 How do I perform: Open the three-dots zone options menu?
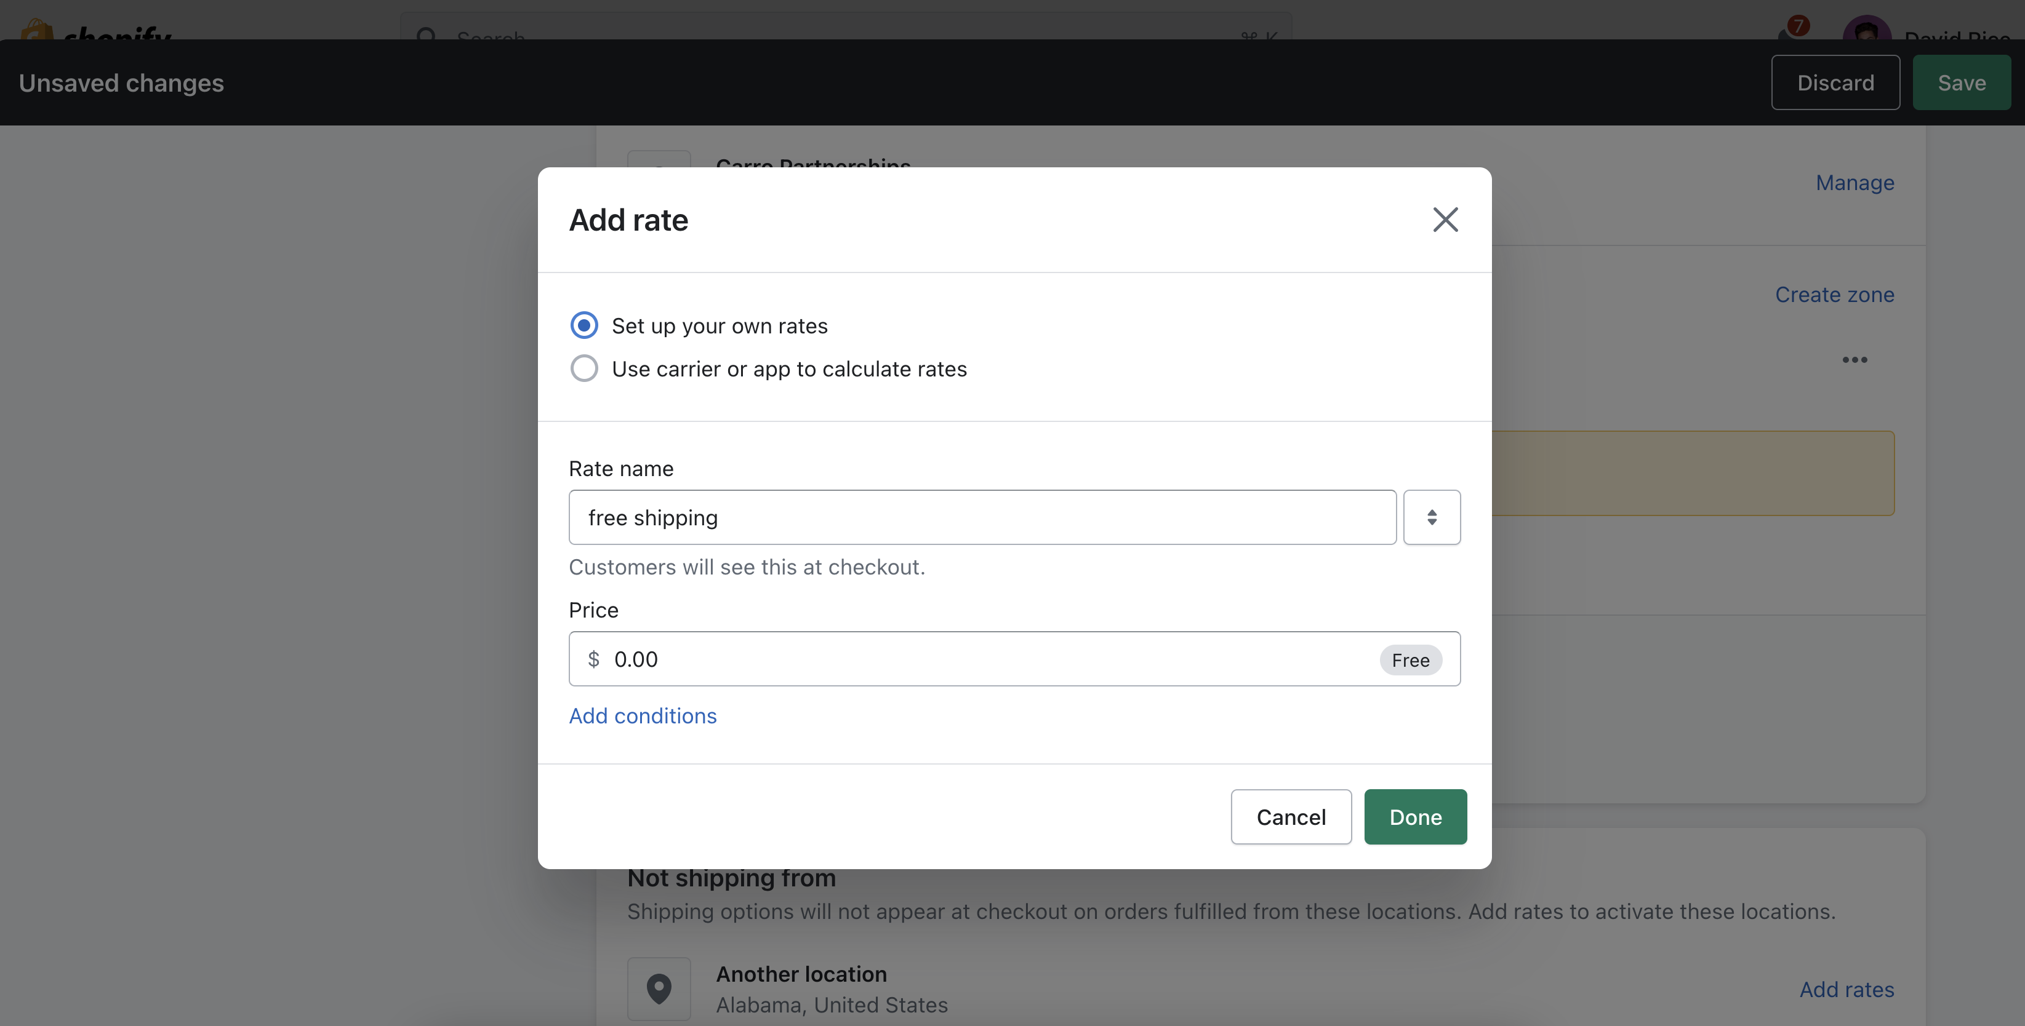coord(1854,360)
